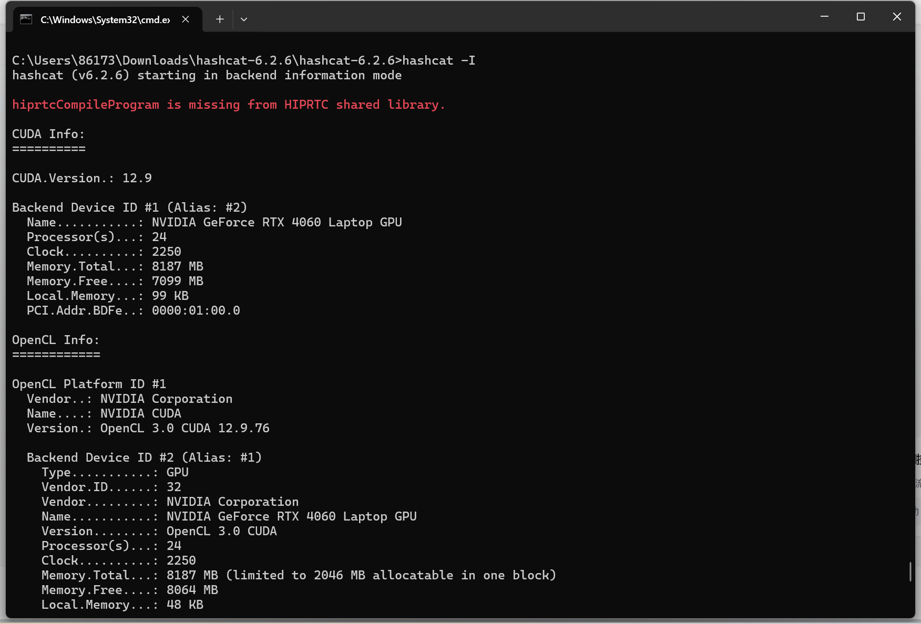The height and width of the screenshot is (624, 921).
Task: Click the CUDA.Version 12.9 line
Action: point(82,178)
